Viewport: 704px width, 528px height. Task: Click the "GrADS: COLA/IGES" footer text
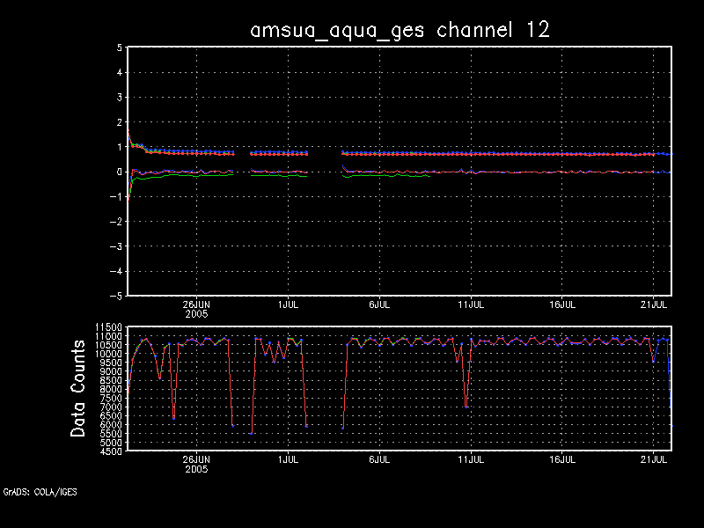tap(40, 492)
